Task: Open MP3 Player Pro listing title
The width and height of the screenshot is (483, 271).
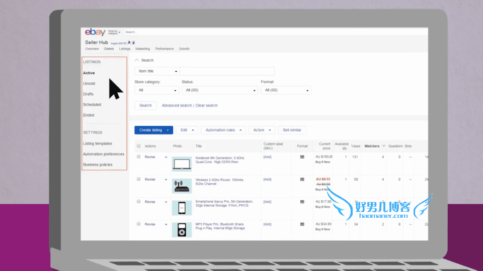Action: [220, 226]
